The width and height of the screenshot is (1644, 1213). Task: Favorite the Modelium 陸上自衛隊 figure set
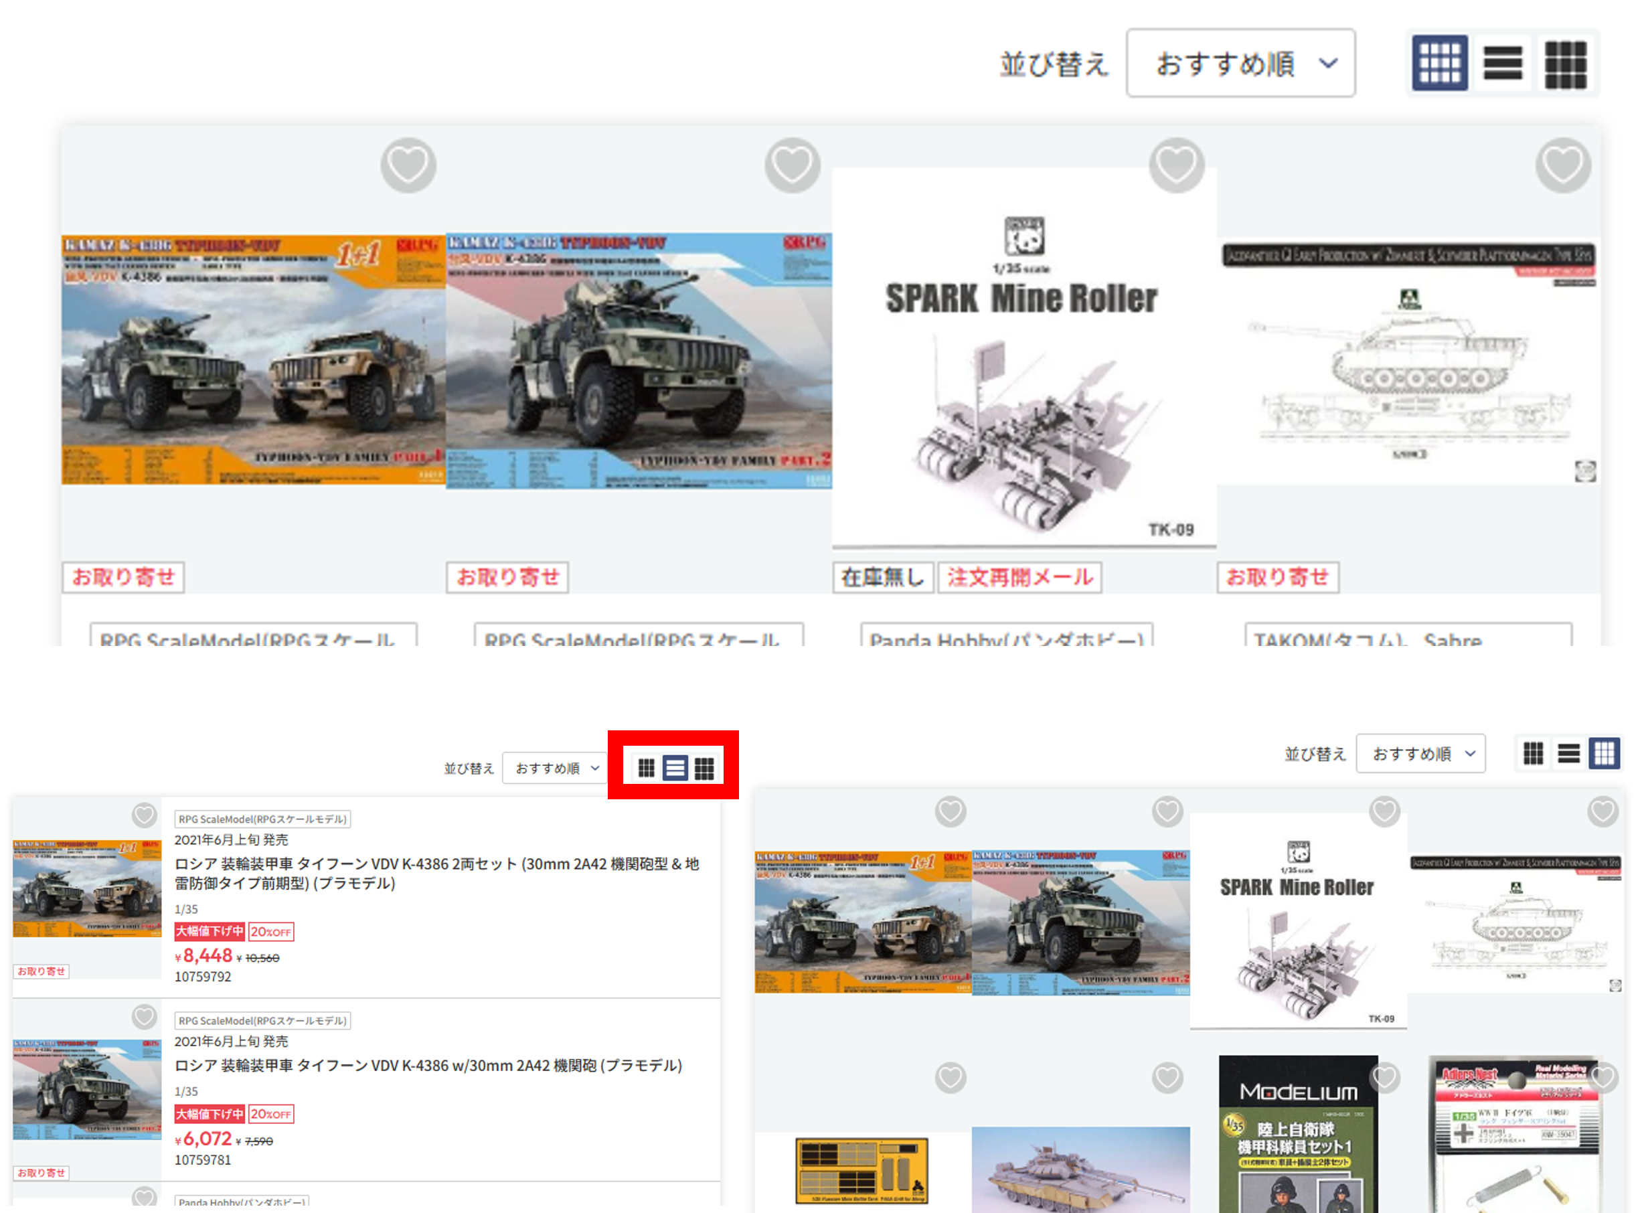1385,1078
